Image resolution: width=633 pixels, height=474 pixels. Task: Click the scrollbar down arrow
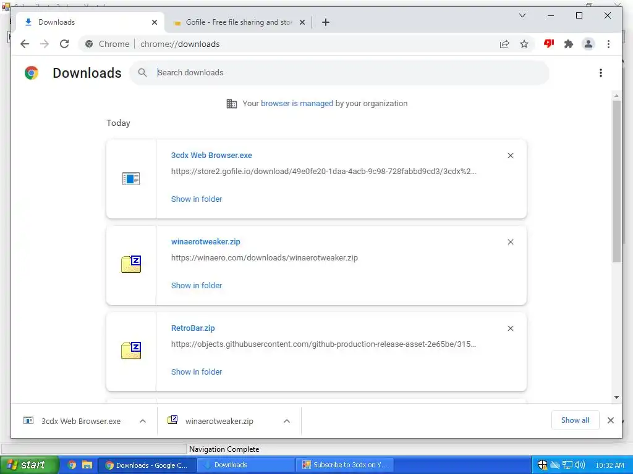tap(616, 397)
